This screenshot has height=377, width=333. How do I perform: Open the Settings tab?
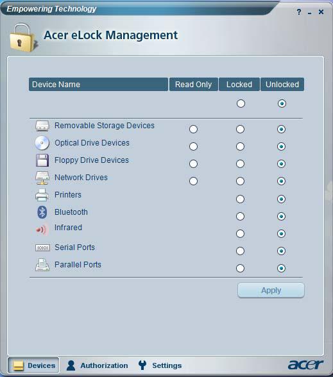pyautogui.click(x=160, y=365)
